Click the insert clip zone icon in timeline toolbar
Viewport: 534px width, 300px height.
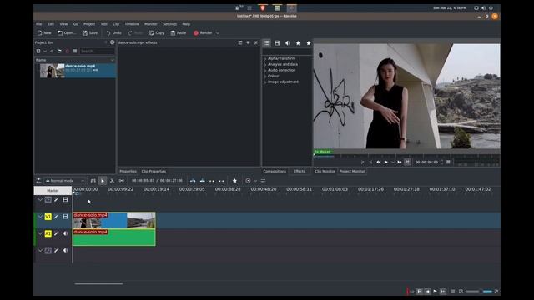point(193,181)
